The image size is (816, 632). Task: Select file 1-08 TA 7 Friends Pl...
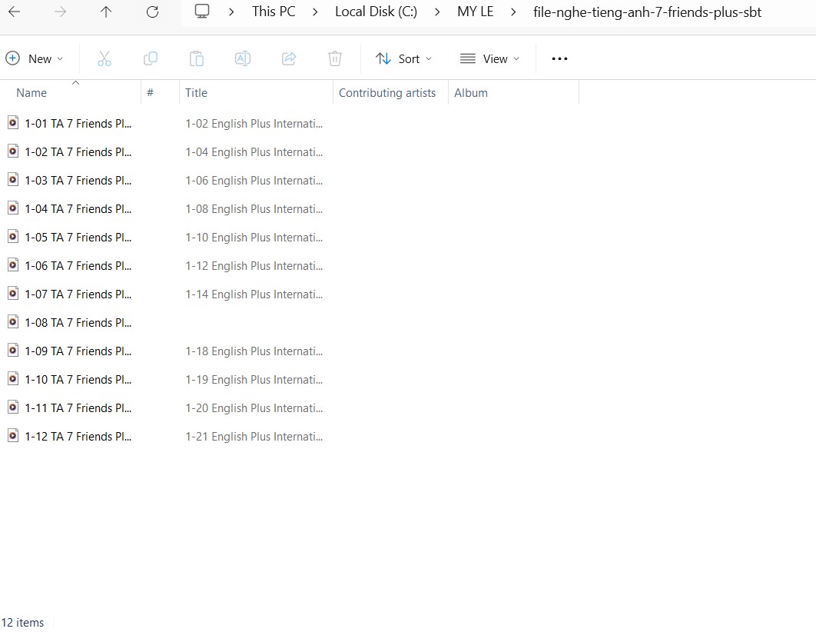click(78, 323)
